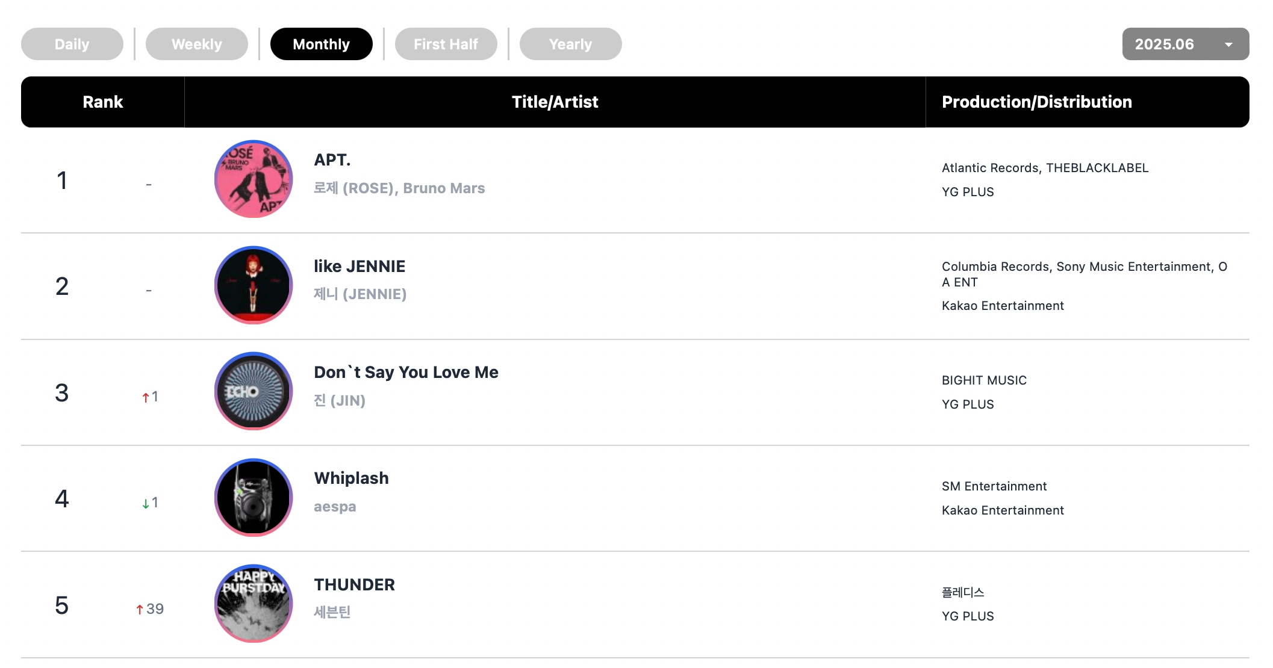Open the THUNDER song title link
This screenshot has width=1273, height=668.
(354, 584)
